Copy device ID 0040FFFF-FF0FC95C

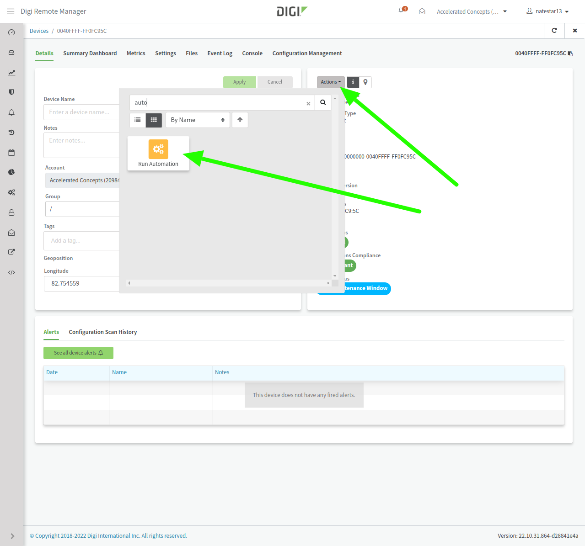tap(570, 53)
